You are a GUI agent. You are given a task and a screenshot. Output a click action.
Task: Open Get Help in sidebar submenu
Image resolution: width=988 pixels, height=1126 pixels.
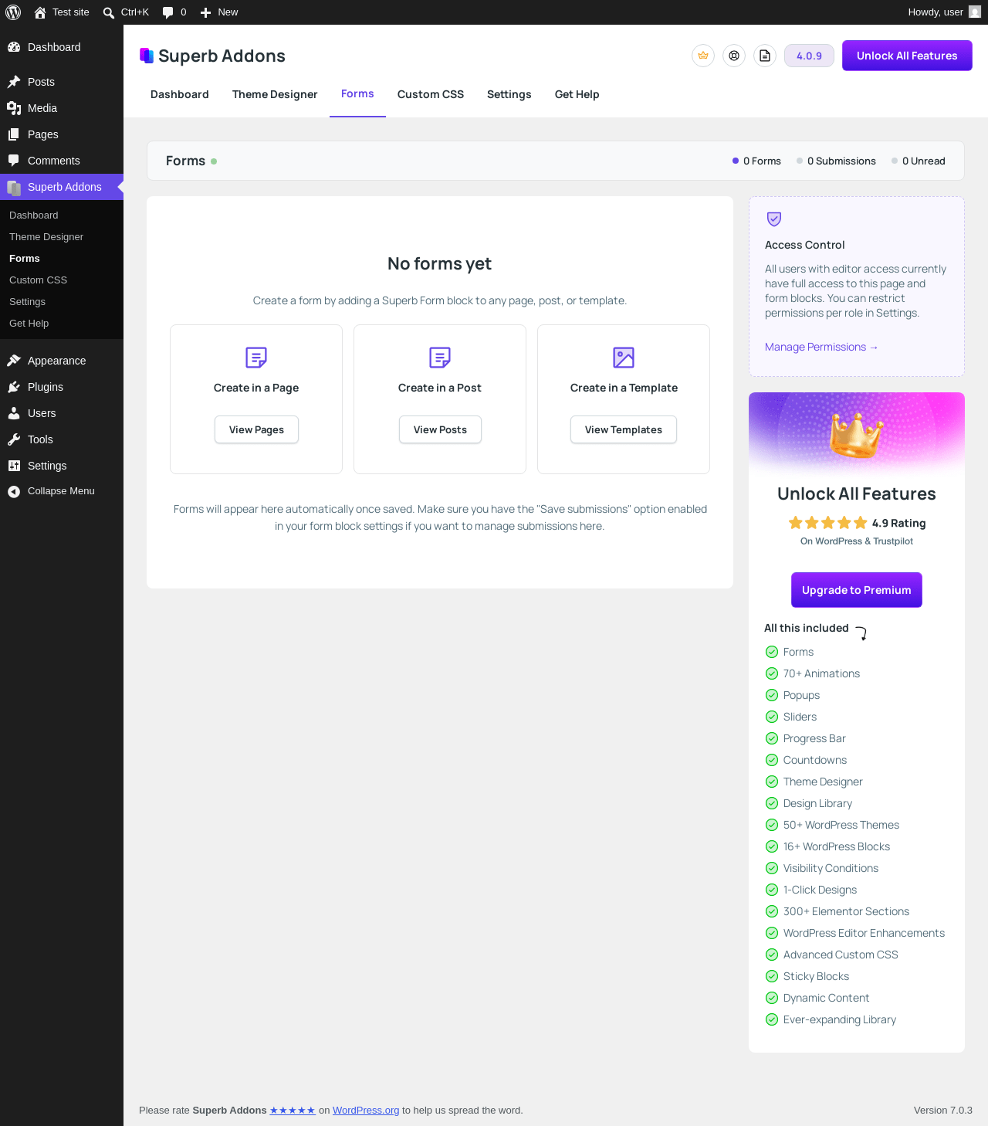pos(62,324)
